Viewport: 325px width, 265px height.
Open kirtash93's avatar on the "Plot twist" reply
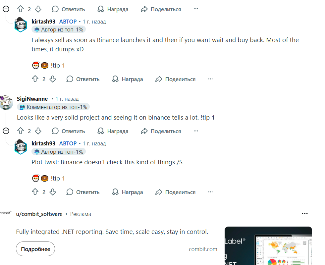point(21,147)
